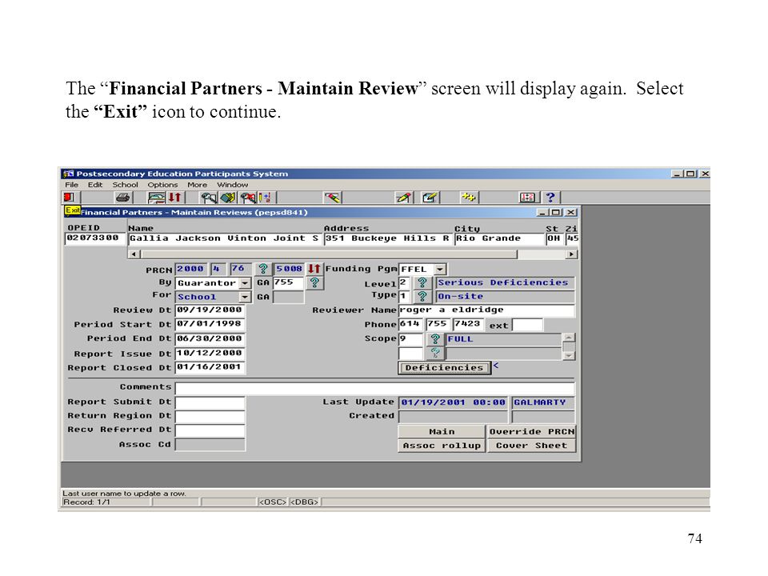Click the Override PRCN button

pos(531,431)
